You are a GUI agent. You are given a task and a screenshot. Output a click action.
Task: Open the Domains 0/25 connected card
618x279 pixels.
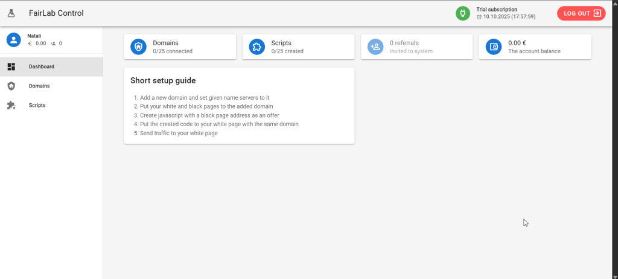[180, 46]
